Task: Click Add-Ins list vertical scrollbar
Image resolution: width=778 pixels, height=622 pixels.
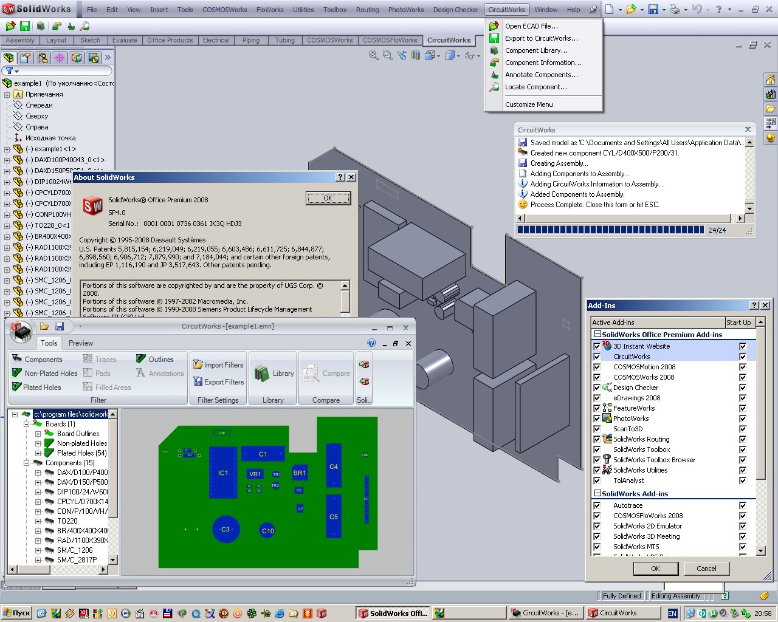Action: pos(760,438)
